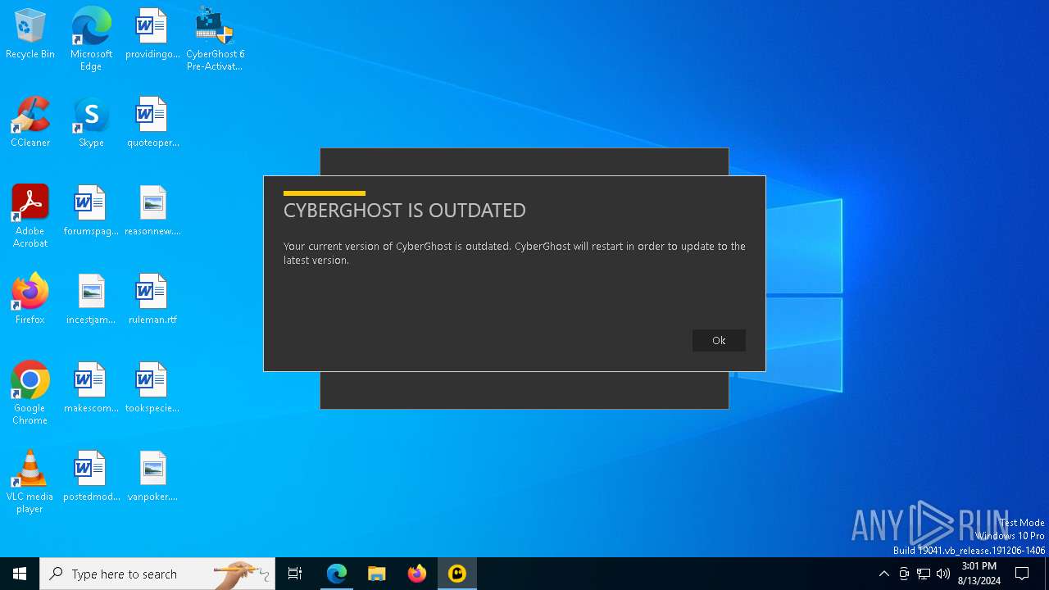Open the notification center
Image resolution: width=1049 pixels, height=590 pixels.
click(1022, 574)
